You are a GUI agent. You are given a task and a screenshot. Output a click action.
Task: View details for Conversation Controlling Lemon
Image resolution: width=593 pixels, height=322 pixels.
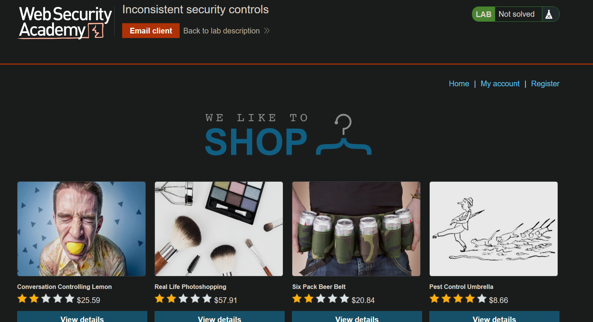(x=82, y=317)
